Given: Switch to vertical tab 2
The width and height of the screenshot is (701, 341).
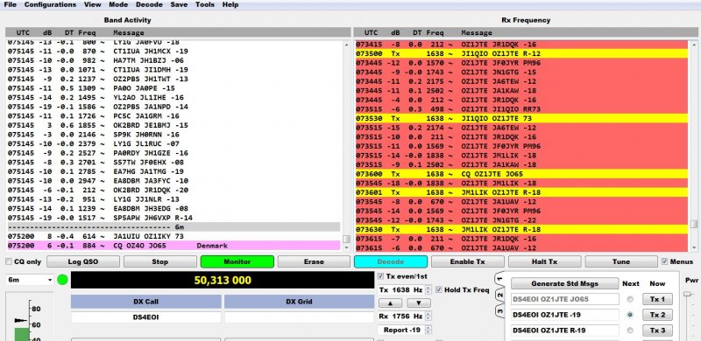Looking at the screenshot, I should pos(499,295).
